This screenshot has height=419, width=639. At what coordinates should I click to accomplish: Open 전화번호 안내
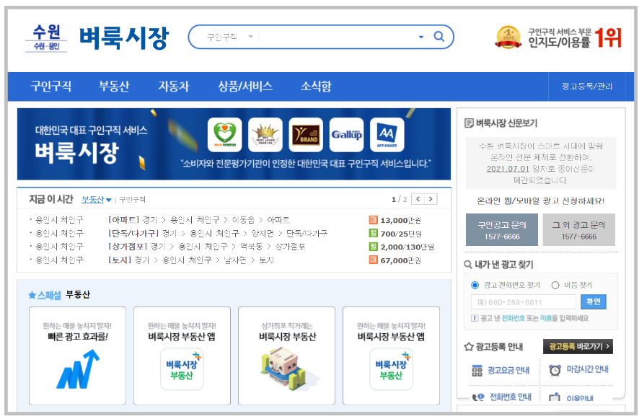(x=510, y=397)
